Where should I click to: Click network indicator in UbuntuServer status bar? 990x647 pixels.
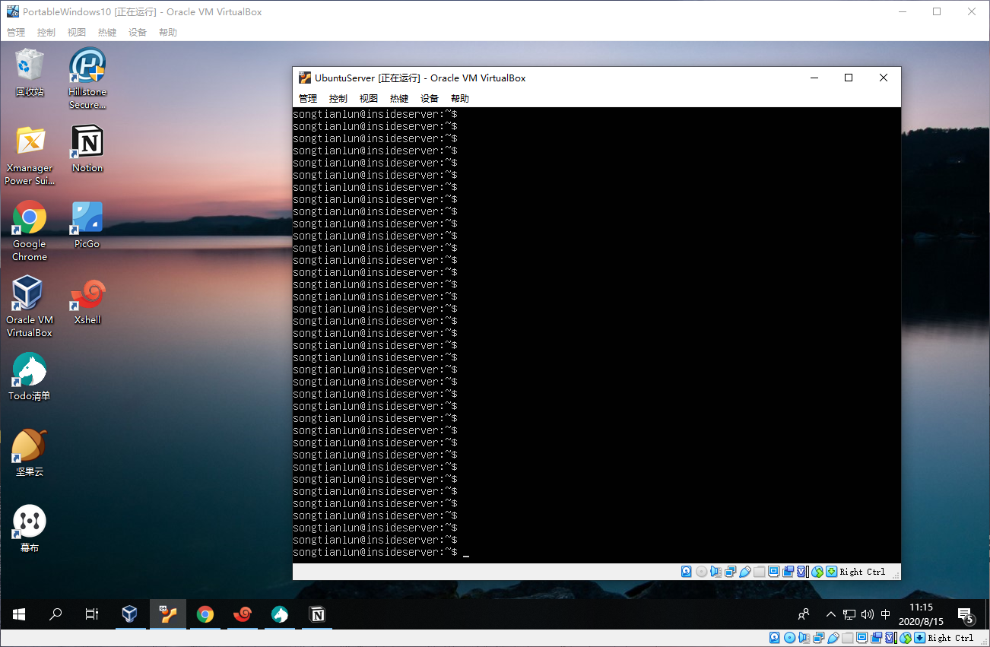[x=730, y=572]
